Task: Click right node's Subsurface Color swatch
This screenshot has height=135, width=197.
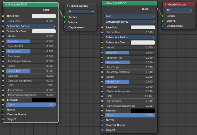Action: (143, 42)
